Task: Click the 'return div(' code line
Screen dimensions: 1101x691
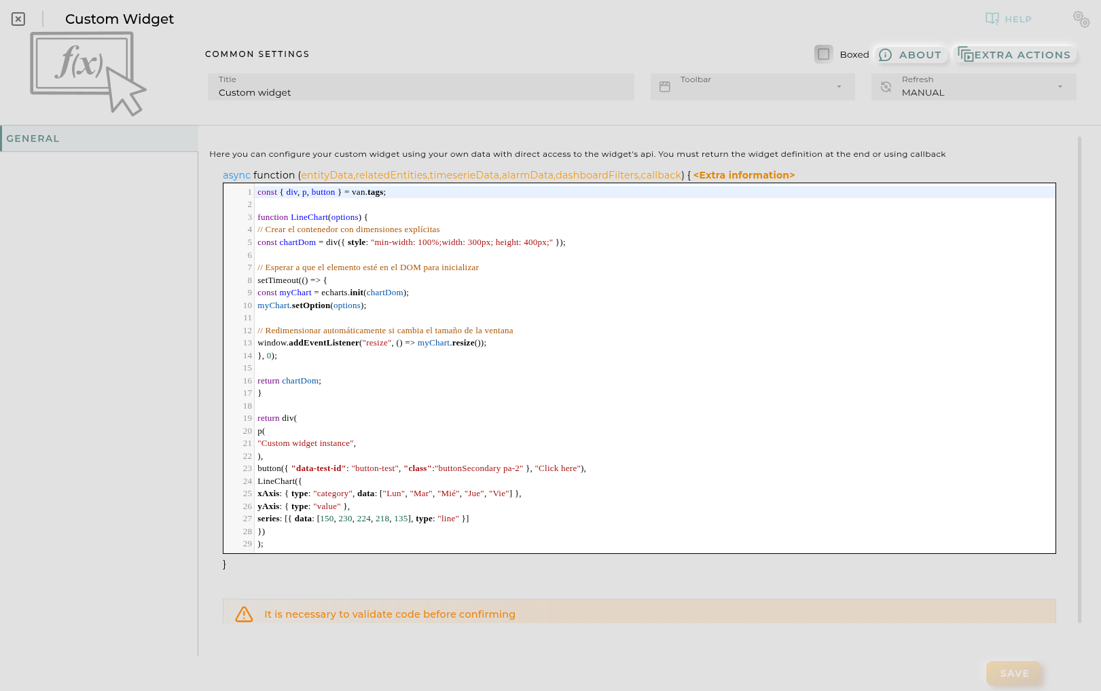Action: [x=277, y=418]
